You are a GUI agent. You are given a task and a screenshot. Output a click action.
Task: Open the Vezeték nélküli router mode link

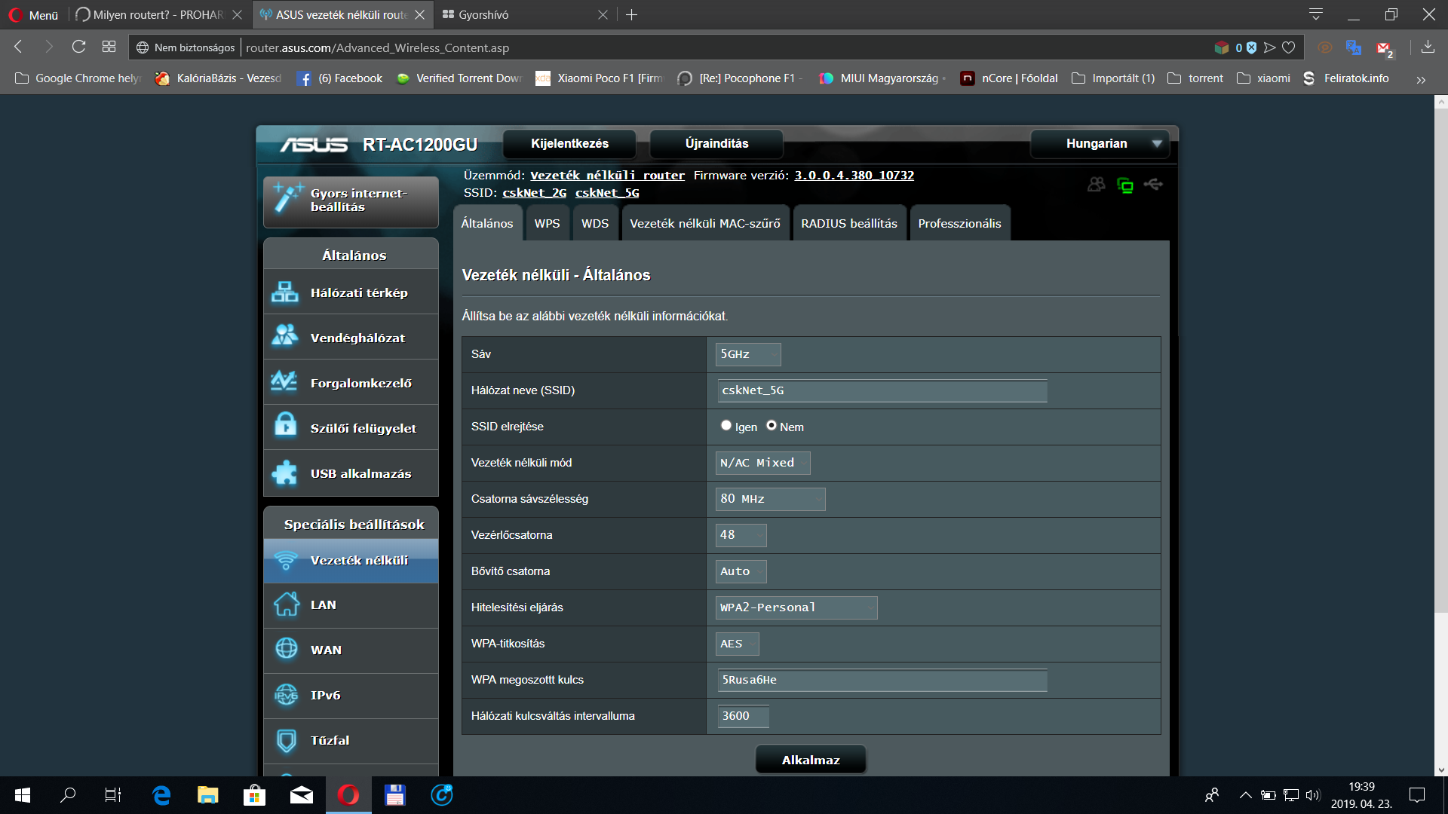click(607, 175)
